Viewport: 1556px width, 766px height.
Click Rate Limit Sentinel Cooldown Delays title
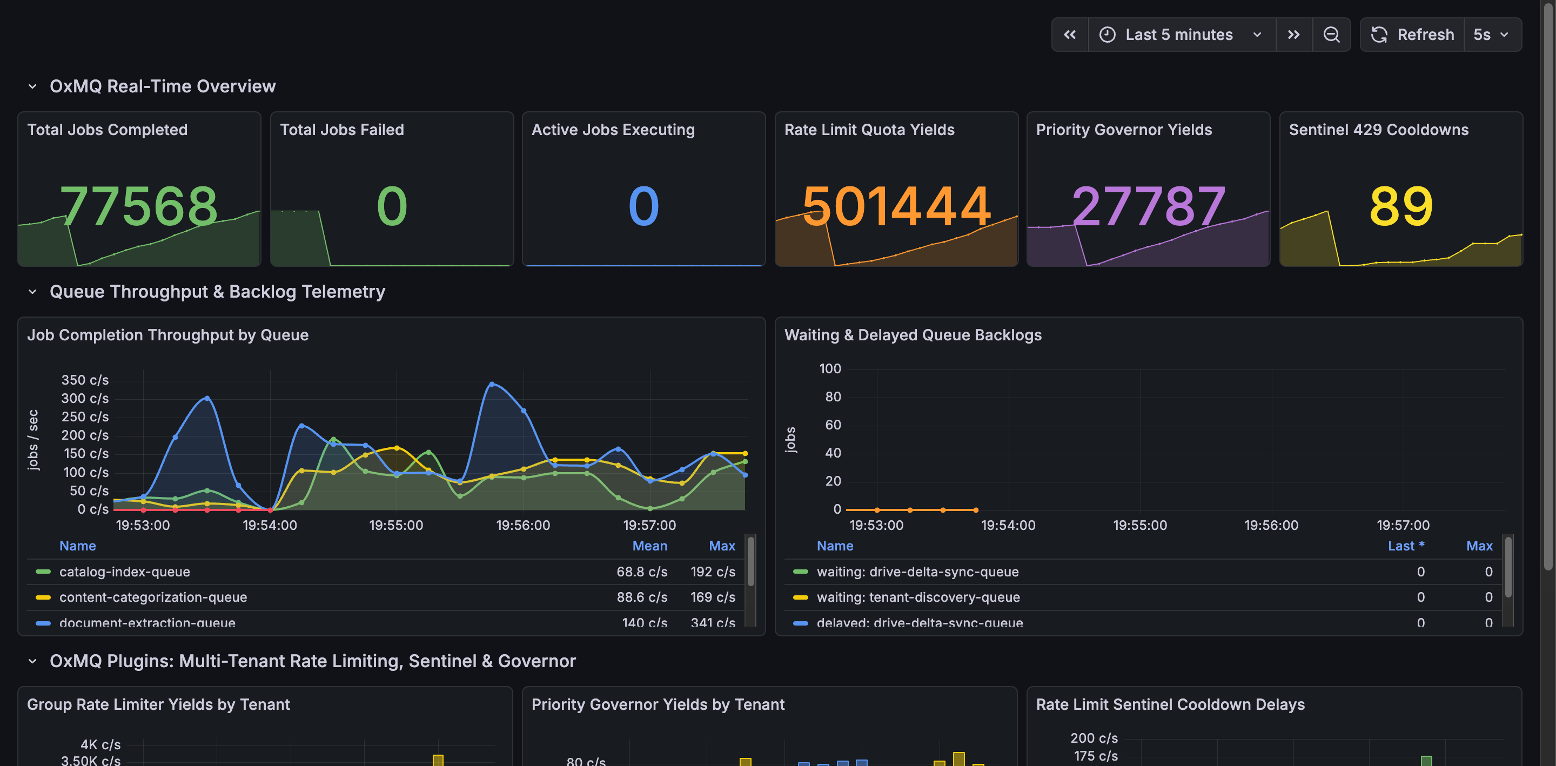tap(1170, 705)
